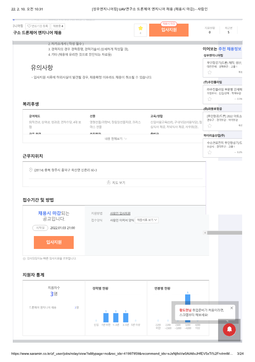Screen dimensions: 255x362
Task: Click the 시작일 label badge
Action: point(40,228)
